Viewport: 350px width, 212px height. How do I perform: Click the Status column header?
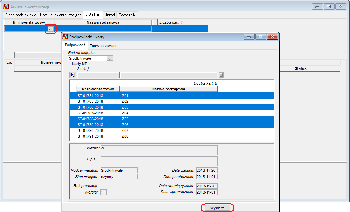(301, 68)
